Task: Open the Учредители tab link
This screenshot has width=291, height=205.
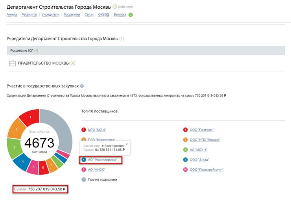Action: pyautogui.click(x=50, y=15)
